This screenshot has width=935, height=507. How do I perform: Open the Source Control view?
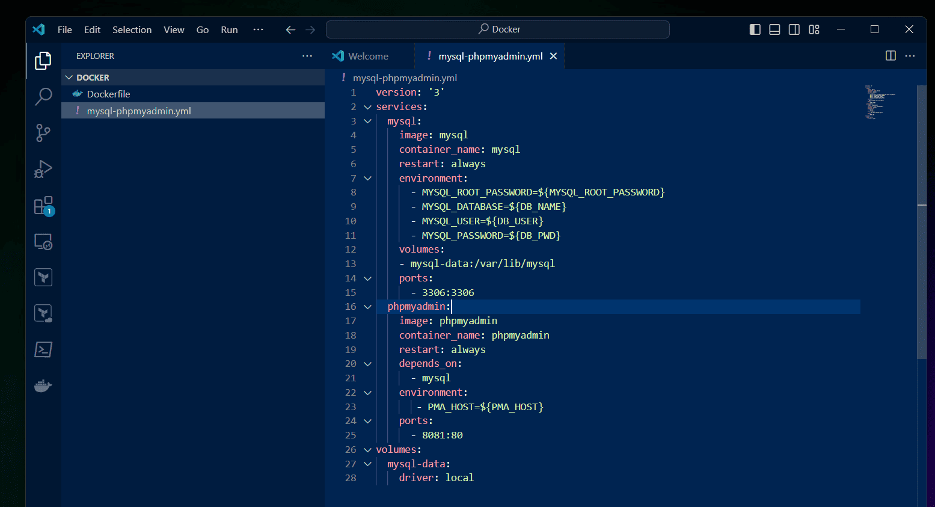[43, 132]
